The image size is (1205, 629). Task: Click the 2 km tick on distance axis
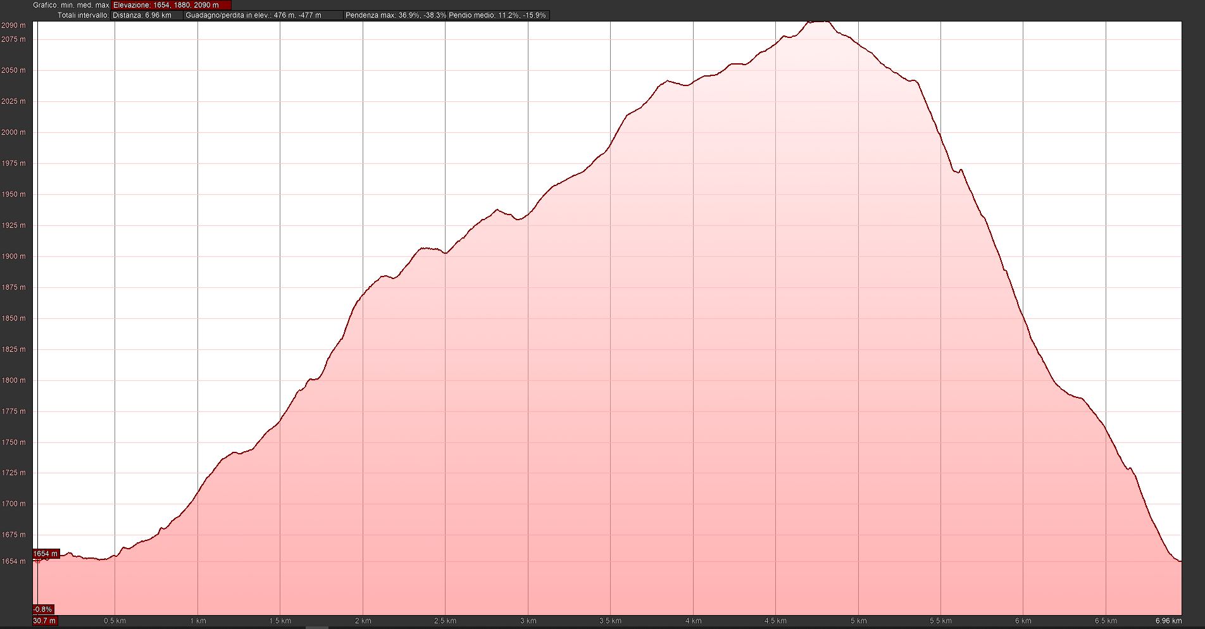363,621
